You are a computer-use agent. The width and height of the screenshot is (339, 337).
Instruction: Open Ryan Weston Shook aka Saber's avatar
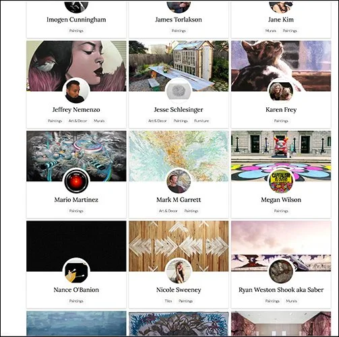[x=281, y=272]
